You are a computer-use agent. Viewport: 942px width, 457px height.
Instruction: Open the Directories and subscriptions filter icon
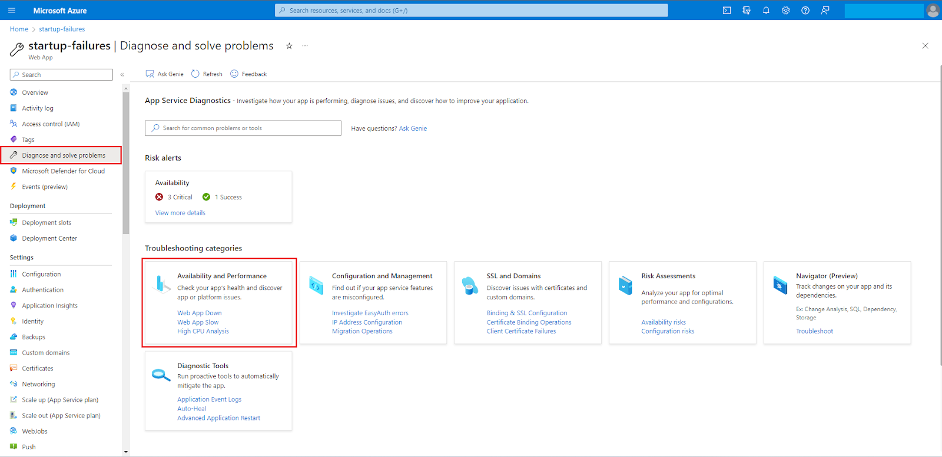pos(747,11)
